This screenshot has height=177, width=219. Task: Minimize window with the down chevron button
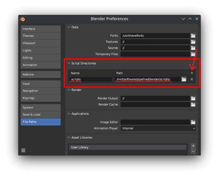pos(183,19)
